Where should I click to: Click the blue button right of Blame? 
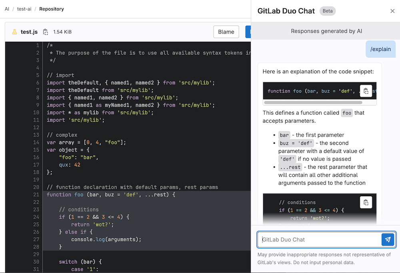[x=249, y=31]
